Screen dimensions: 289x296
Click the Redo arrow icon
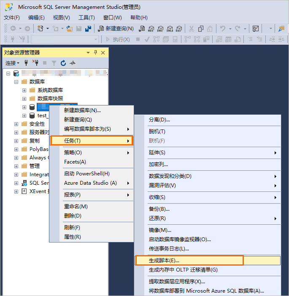(x=238, y=29)
